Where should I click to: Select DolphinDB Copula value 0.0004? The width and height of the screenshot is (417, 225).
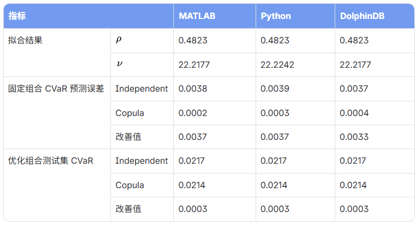pos(354,113)
